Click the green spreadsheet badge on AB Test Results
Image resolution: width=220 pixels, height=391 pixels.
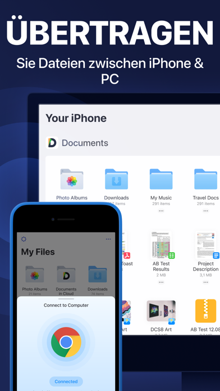click(x=171, y=256)
